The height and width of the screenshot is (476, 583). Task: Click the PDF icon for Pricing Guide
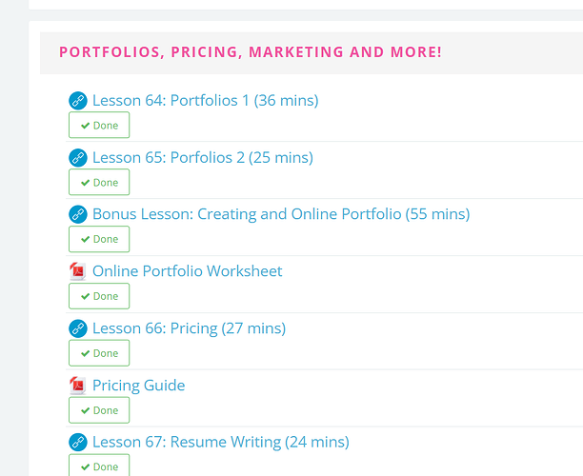point(78,386)
